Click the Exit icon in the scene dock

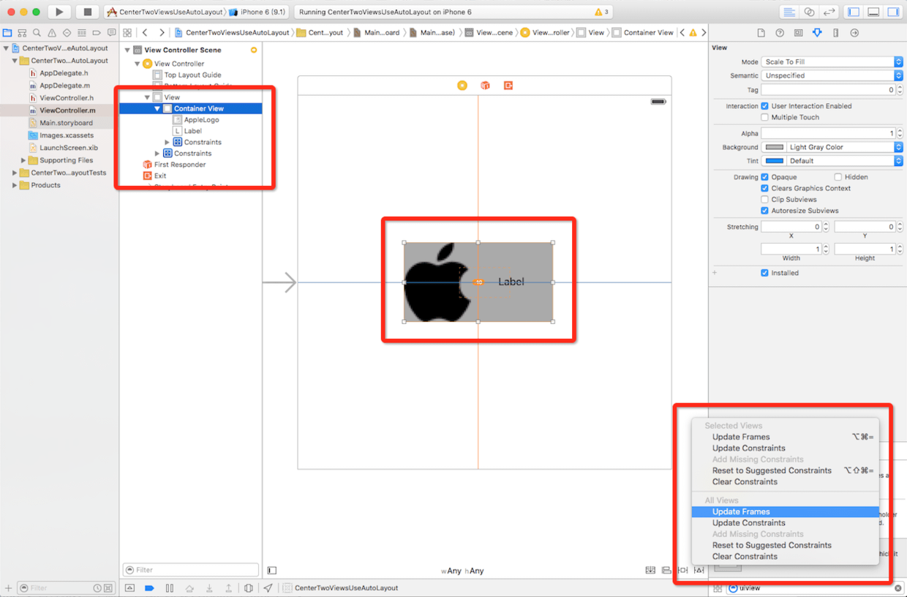[x=508, y=86]
